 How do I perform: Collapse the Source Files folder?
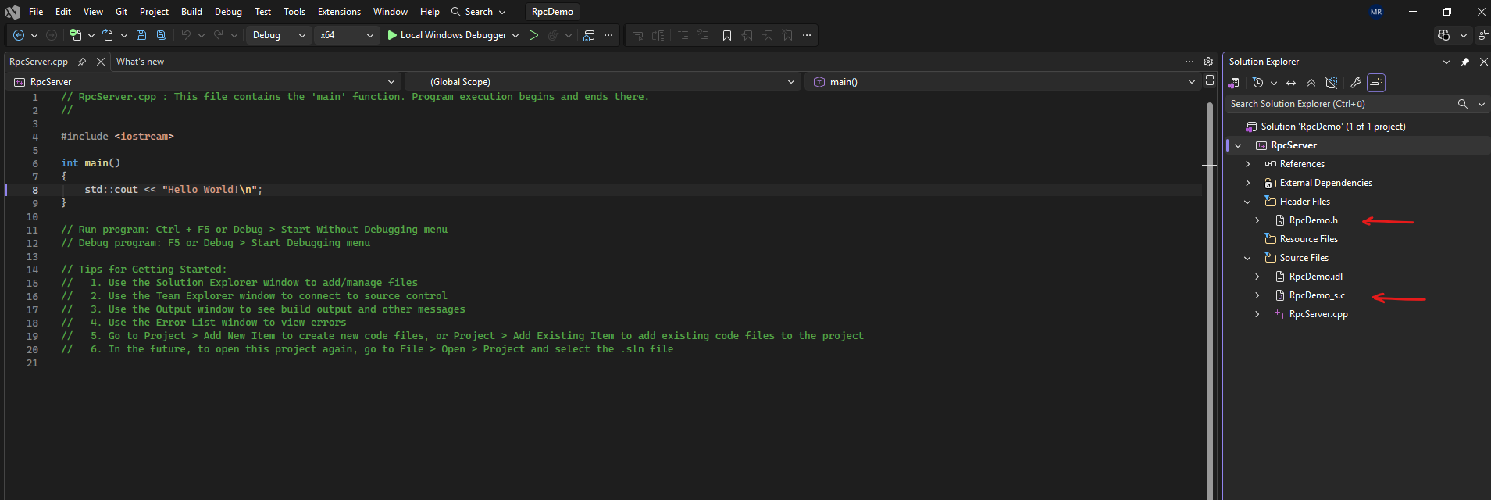(1247, 258)
